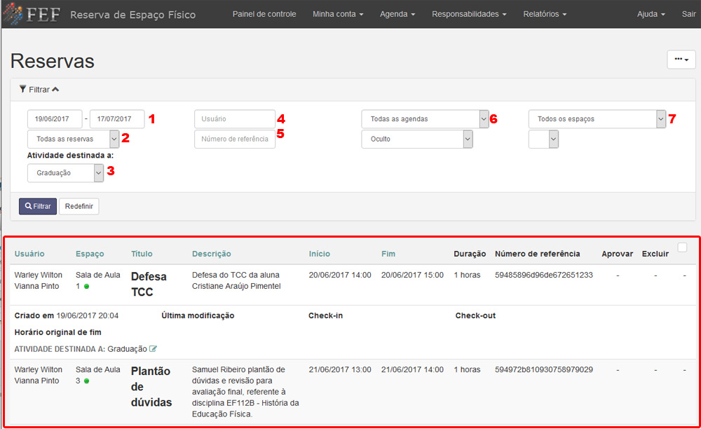Sort by Usuário column header
701x429 pixels.
click(x=29, y=253)
